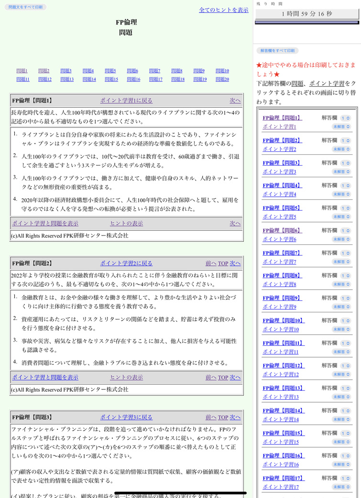Viewport: 361px width, 498px height.
Task: Expand the answer number dropdown for 問題8
Action: point(345,275)
